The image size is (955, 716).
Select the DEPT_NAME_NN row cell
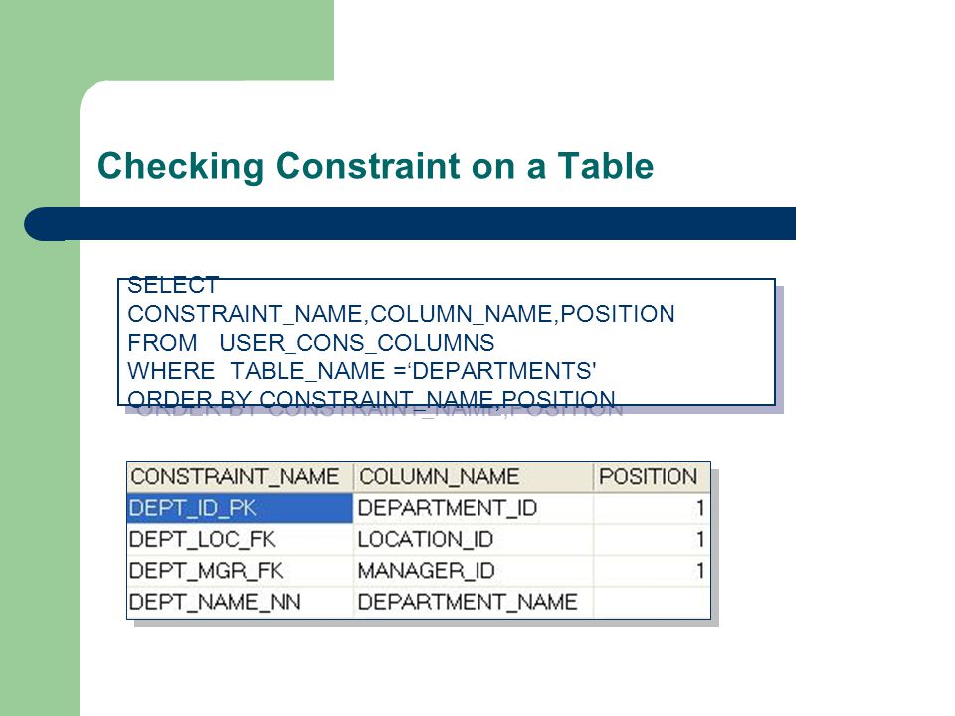(240, 603)
